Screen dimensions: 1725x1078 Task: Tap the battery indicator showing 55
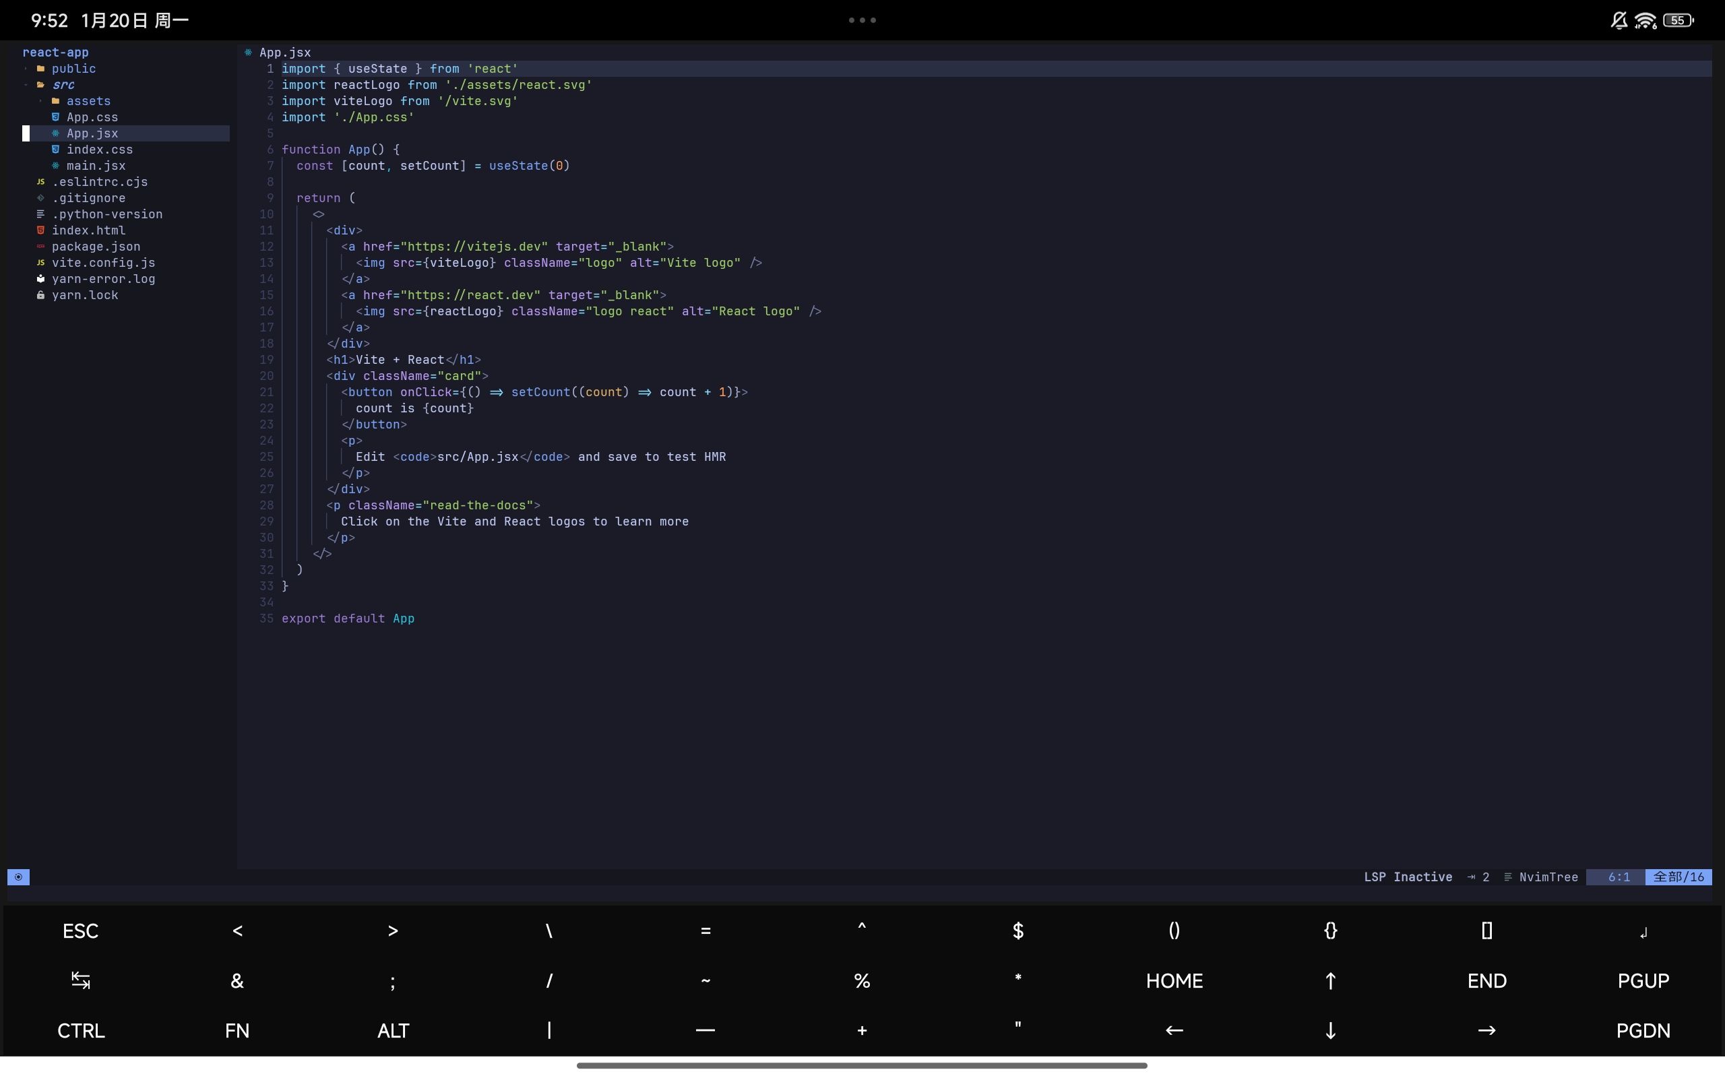coord(1678,21)
